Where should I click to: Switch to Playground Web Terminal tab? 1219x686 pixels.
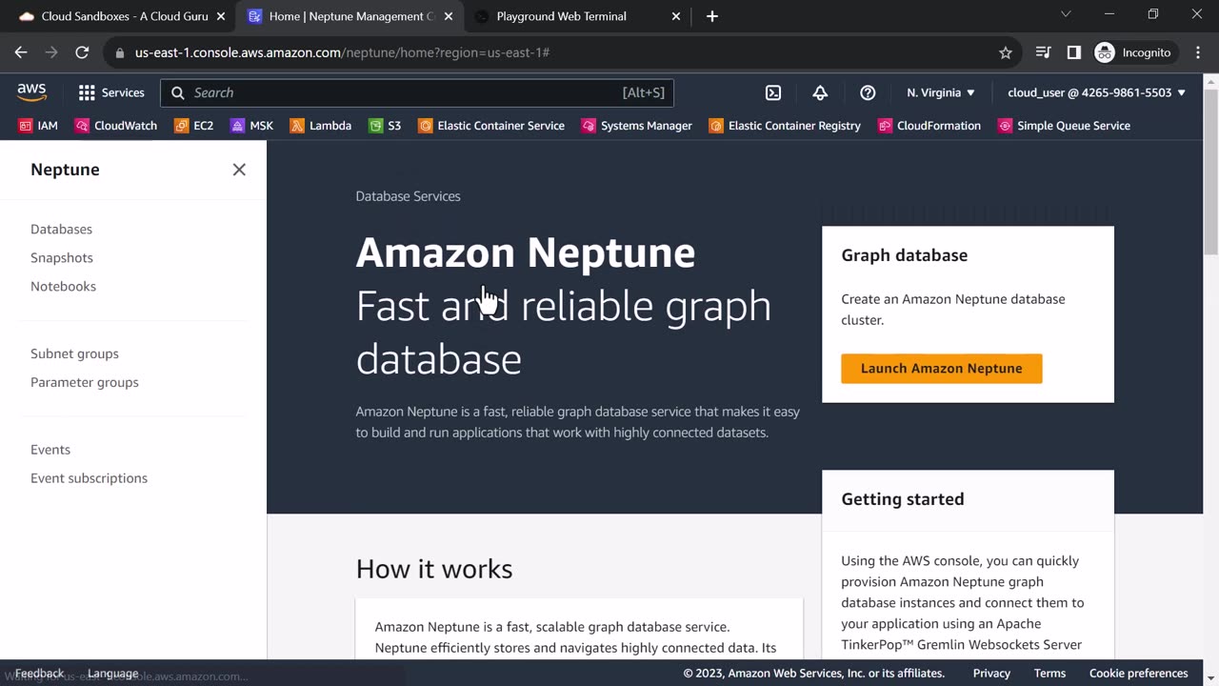[x=561, y=16]
